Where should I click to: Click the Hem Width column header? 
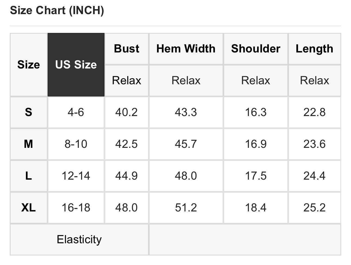(x=186, y=49)
